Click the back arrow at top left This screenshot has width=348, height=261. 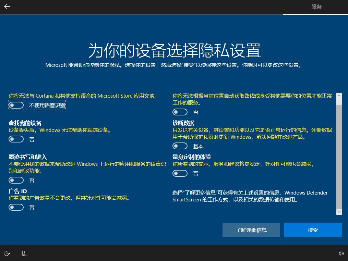(7, 7)
